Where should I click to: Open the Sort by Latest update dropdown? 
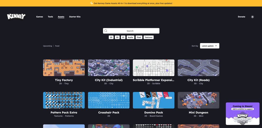(x=210, y=46)
